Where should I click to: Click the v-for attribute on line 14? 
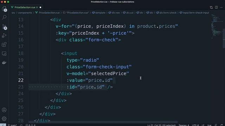[x=63, y=26]
